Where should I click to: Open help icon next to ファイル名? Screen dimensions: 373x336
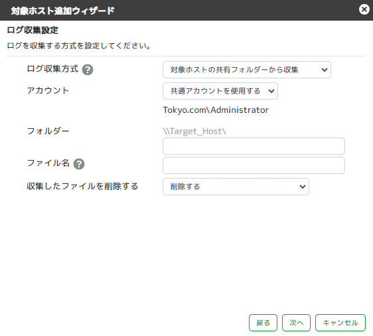(x=79, y=164)
